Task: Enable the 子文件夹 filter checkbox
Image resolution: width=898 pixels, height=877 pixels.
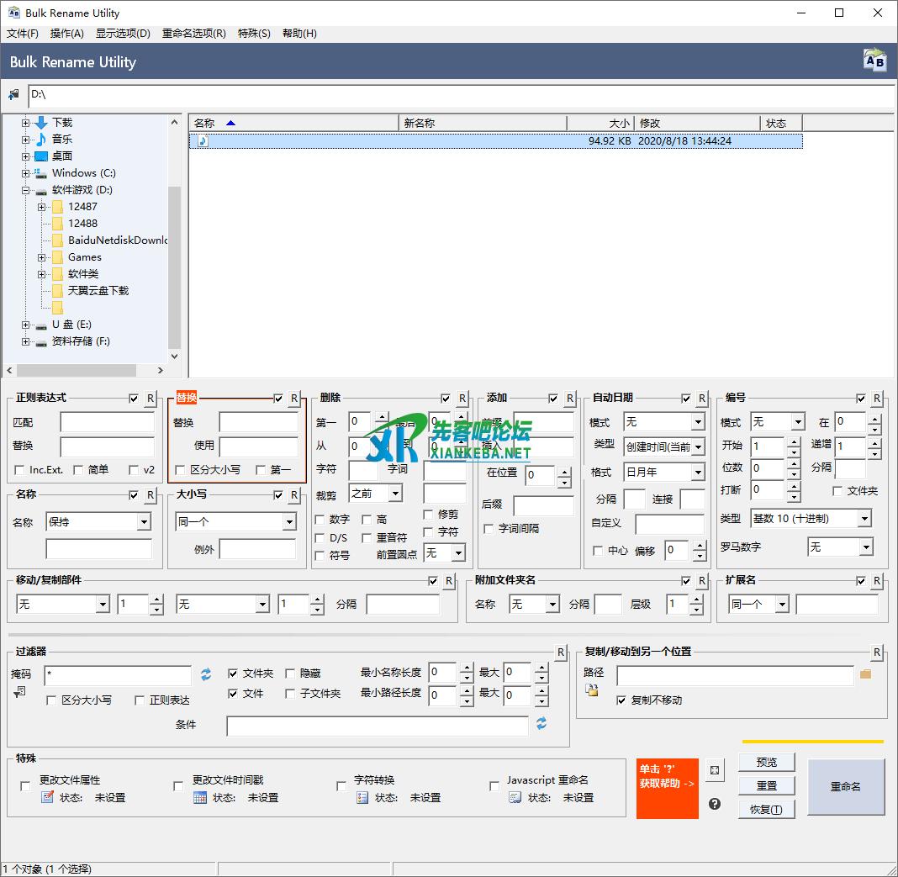Action: [290, 694]
